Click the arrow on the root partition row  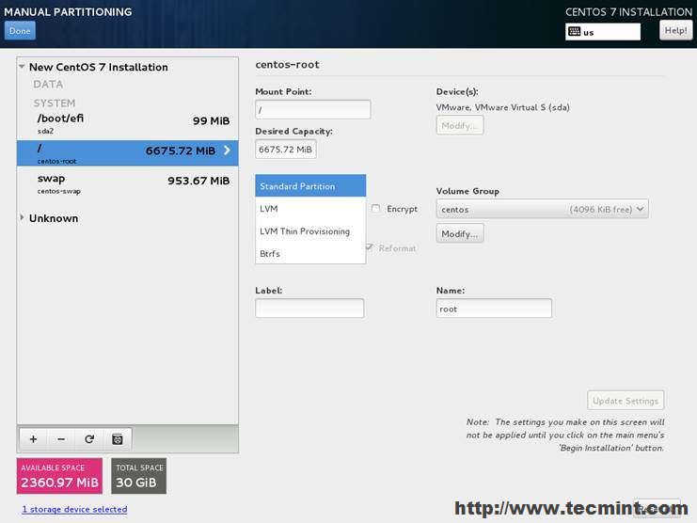click(227, 151)
